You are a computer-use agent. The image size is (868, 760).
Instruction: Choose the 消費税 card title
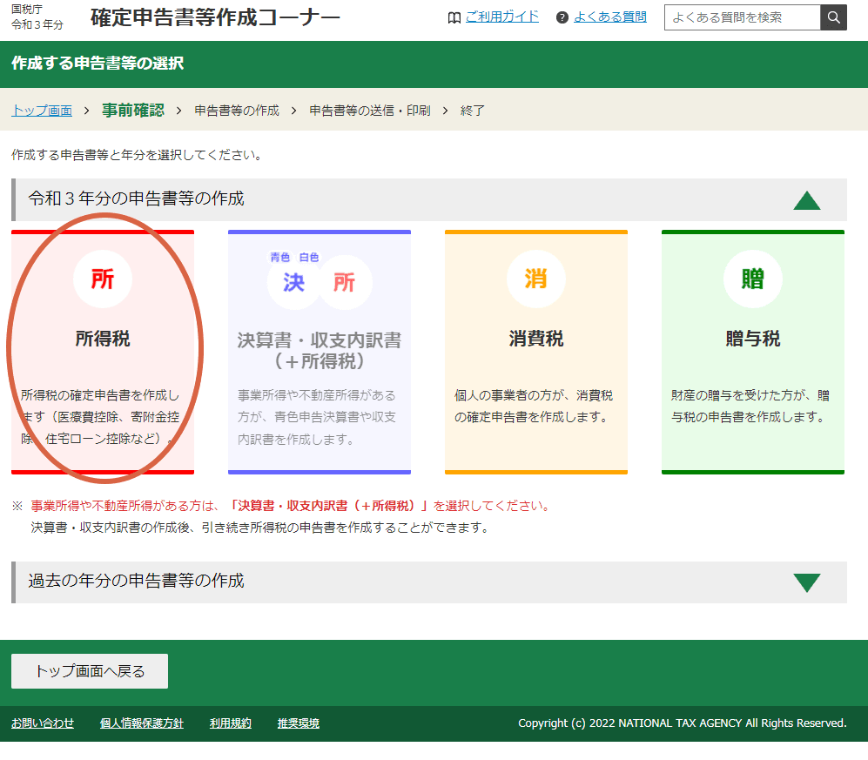(x=535, y=338)
